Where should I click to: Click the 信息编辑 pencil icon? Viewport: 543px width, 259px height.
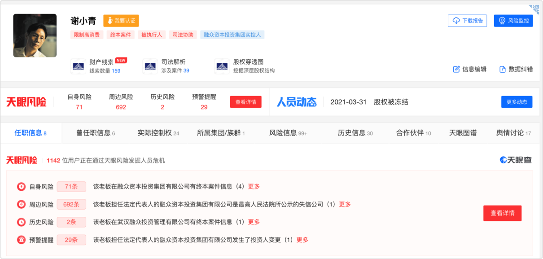(456, 69)
